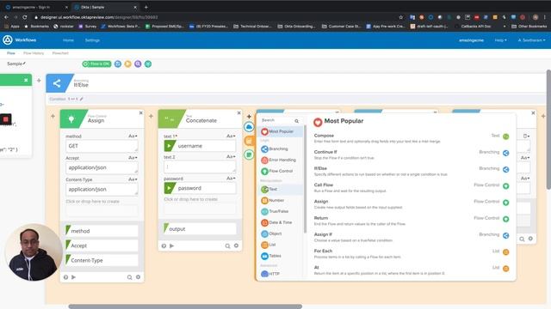This screenshot has height=309, width=551.
Task: Toggle the green Flow is ON switch
Action: pyautogui.click(x=96, y=64)
